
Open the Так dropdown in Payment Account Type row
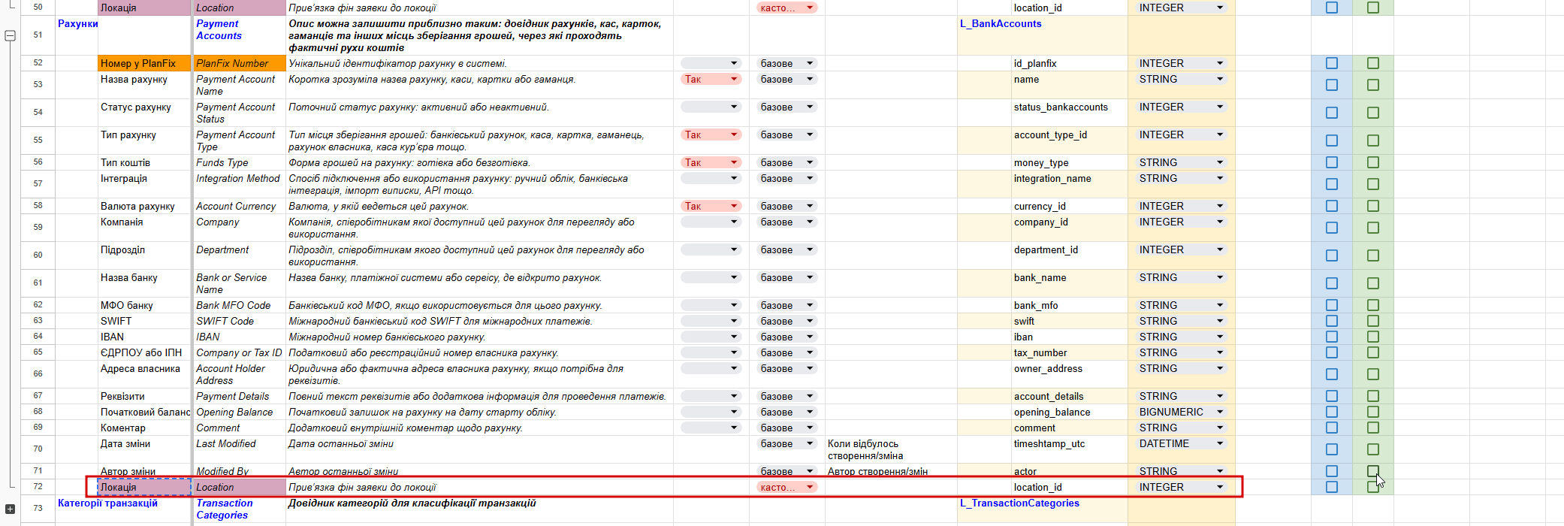click(711, 135)
